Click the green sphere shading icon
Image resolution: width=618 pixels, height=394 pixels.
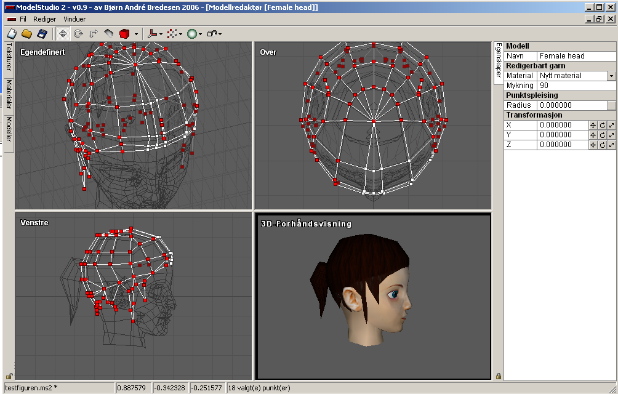[192, 34]
